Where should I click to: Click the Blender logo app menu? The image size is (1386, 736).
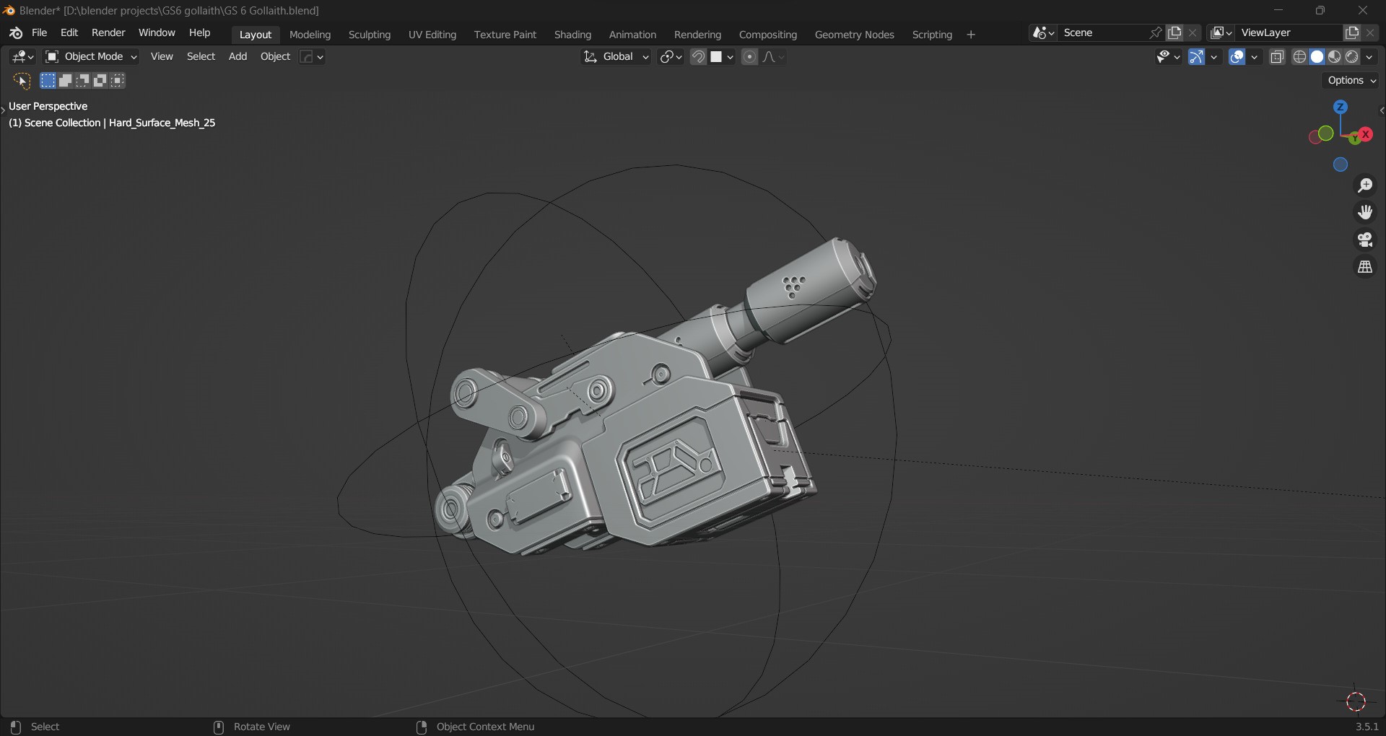pos(16,33)
